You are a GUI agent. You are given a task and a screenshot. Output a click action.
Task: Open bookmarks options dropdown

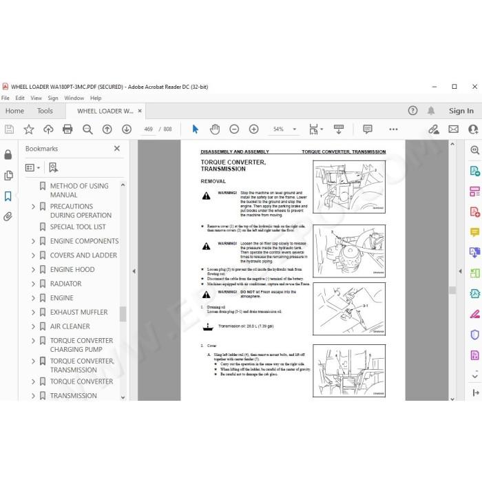pos(32,167)
